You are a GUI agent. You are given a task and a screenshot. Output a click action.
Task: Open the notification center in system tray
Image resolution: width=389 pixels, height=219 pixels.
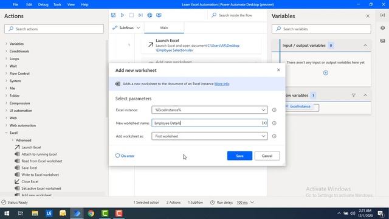click(380, 214)
